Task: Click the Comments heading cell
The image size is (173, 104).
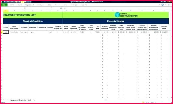Action: 42,27
